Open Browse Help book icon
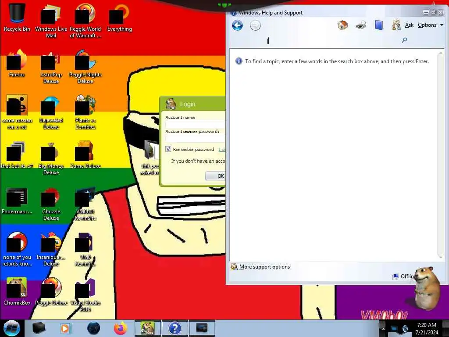This screenshot has width=449, height=337. [379, 25]
